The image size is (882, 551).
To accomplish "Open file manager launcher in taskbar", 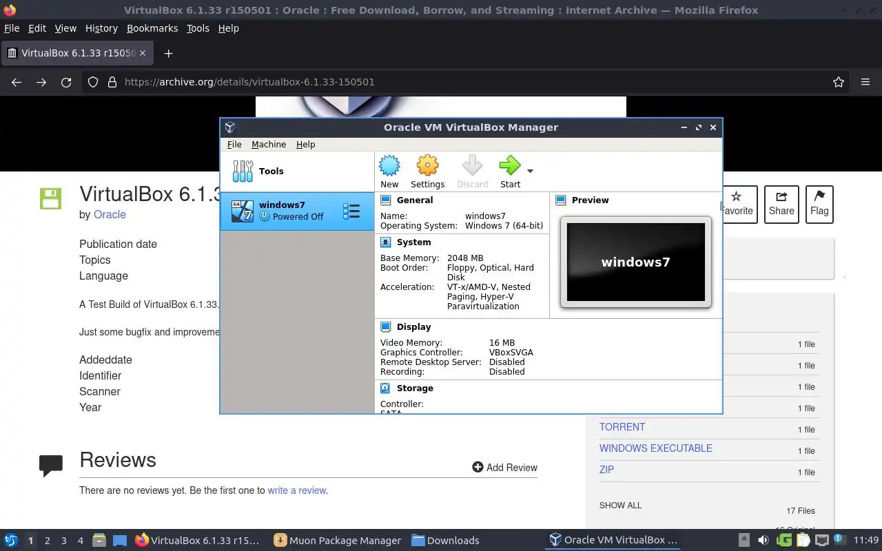I will click(x=99, y=541).
